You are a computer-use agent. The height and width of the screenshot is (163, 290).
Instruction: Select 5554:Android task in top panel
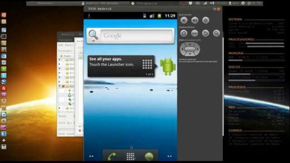pyautogui.click(x=144, y=3)
